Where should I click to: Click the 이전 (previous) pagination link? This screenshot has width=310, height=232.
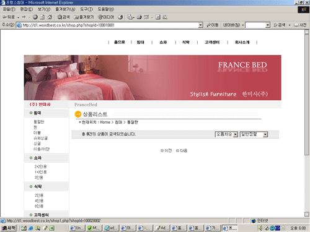click(x=166, y=150)
